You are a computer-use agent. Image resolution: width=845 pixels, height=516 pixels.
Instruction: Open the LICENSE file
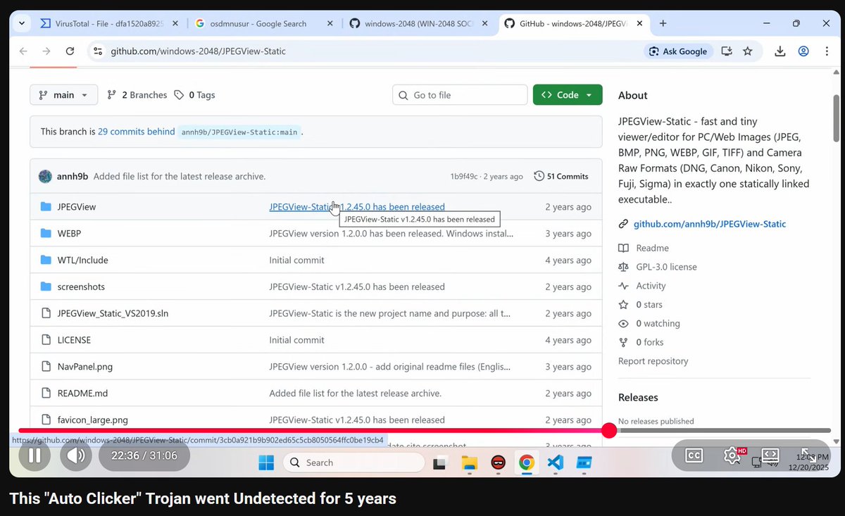pyautogui.click(x=74, y=340)
